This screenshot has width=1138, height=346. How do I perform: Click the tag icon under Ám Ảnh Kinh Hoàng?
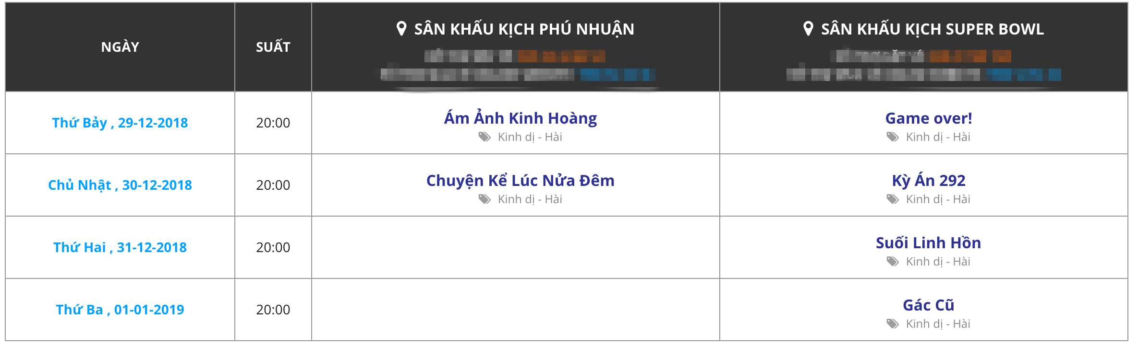tap(484, 137)
